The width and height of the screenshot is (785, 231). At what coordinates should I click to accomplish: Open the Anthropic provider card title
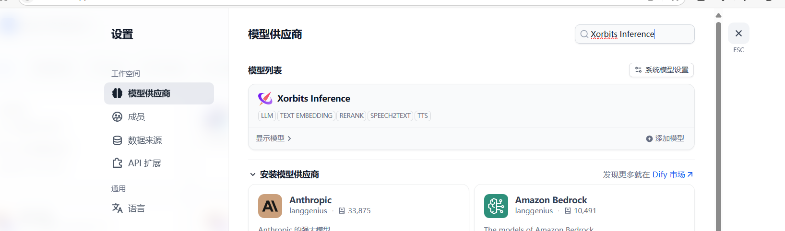(310, 200)
